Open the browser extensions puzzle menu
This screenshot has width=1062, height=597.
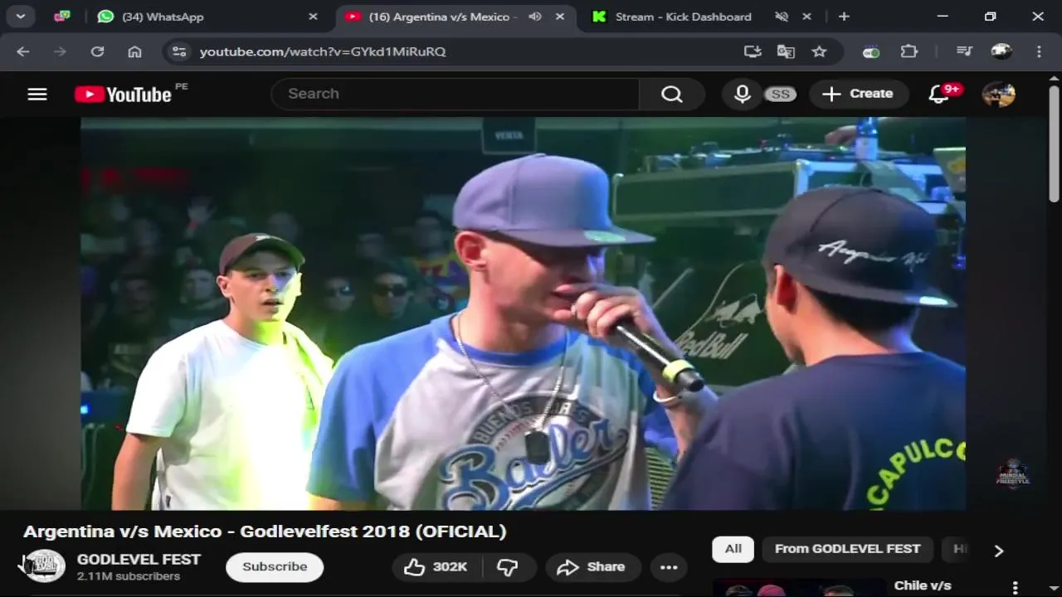tap(909, 51)
